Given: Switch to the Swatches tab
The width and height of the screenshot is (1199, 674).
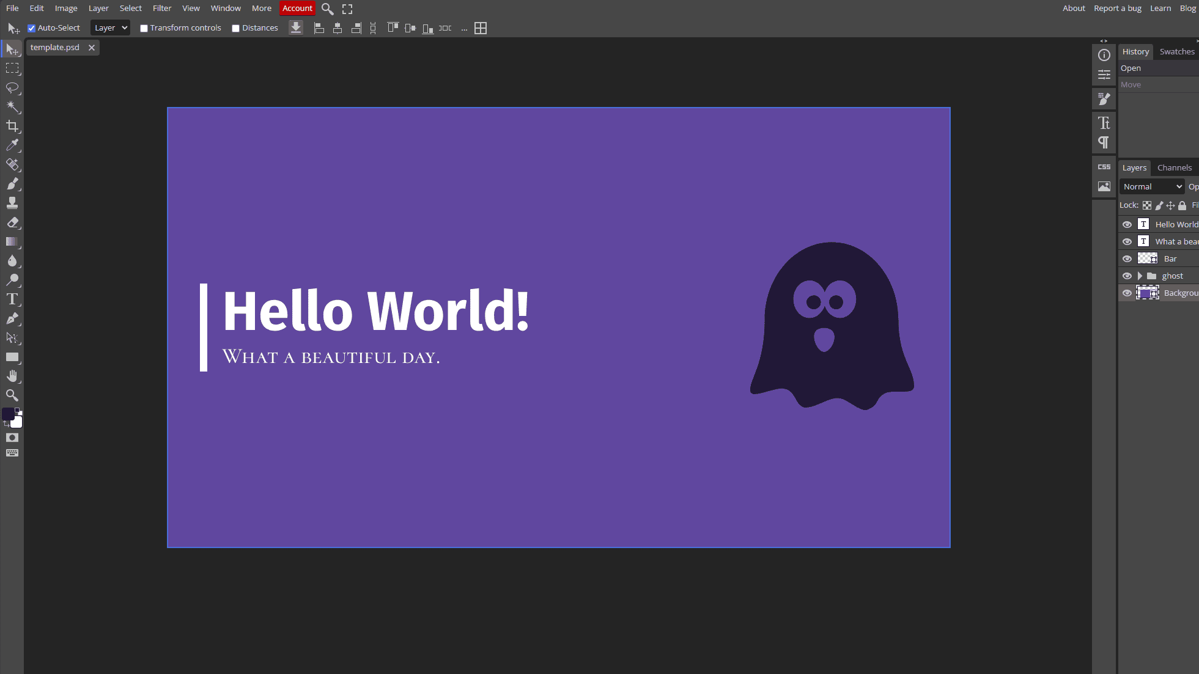Looking at the screenshot, I should tap(1177, 51).
